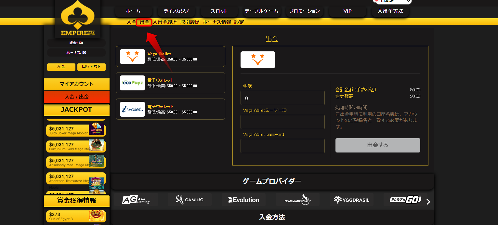Click the 入金方法 section header
Image resolution: width=498 pixels, height=225 pixels.
tap(272, 217)
